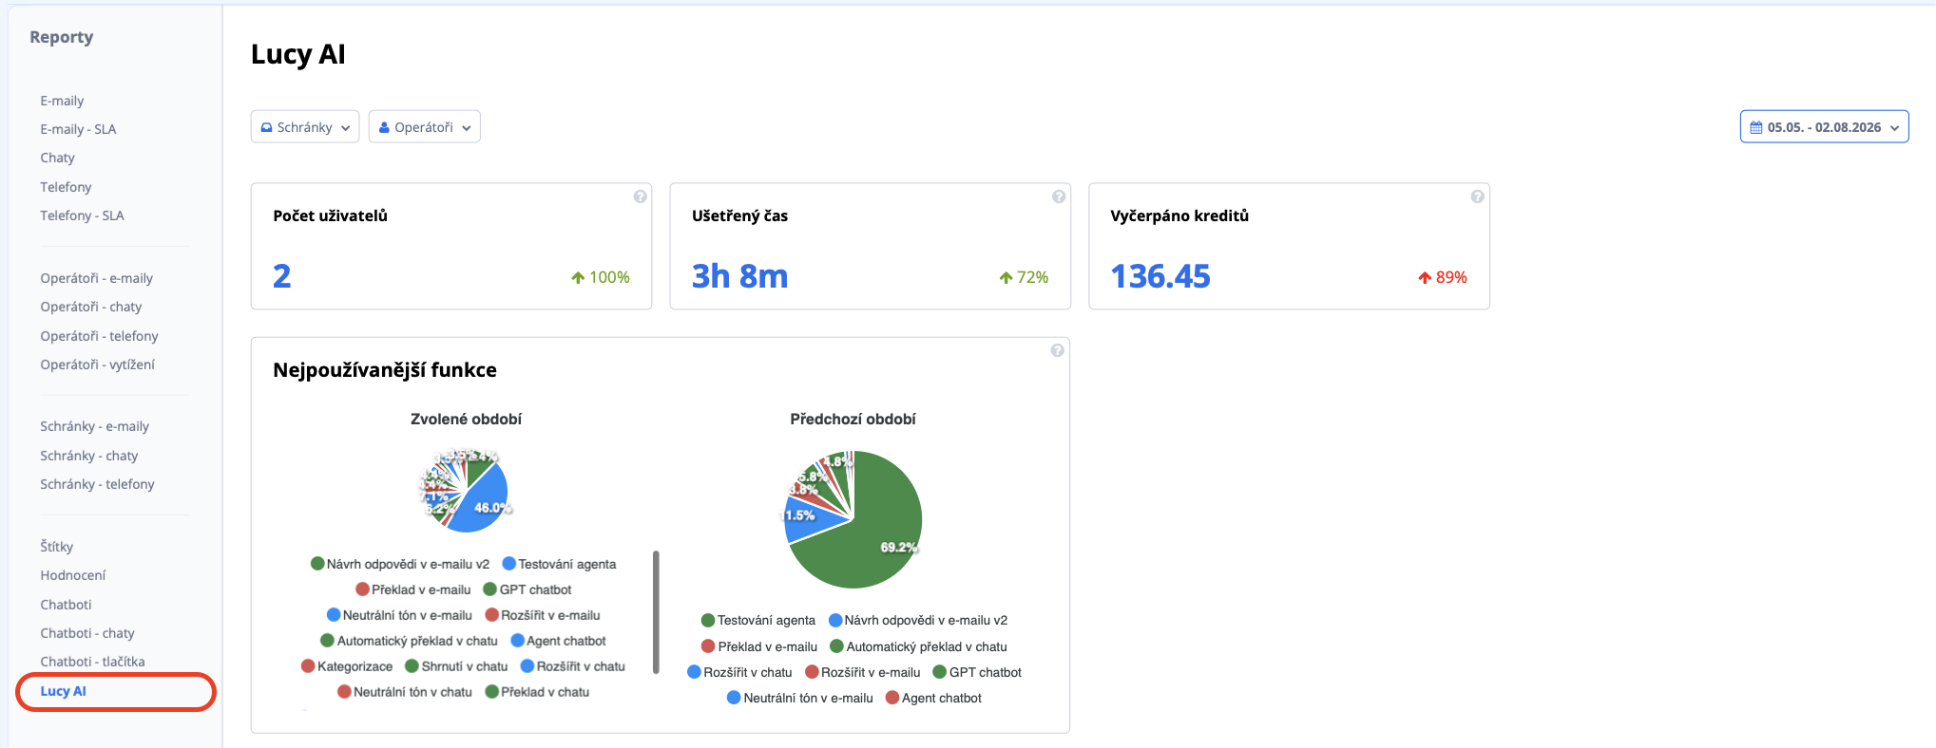Toggle Rozšířit v chatu in Zvolené období legend

pos(573,666)
